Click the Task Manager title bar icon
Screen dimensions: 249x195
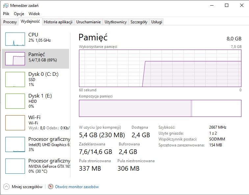tap(6, 6)
